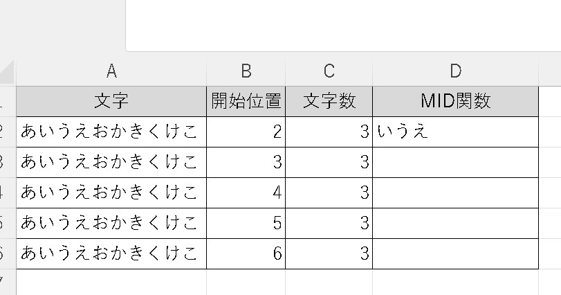Click 文字数 cell next to start position 4
Viewport: 561px width, 295px height.
coord(329,193)
